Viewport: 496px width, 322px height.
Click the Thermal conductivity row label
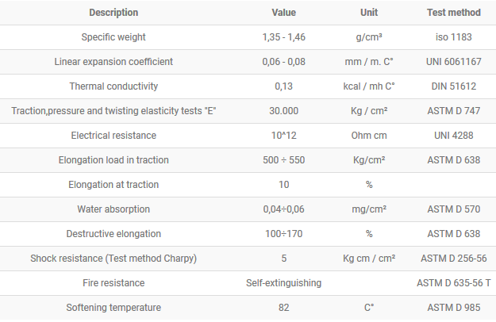point(113,86)
